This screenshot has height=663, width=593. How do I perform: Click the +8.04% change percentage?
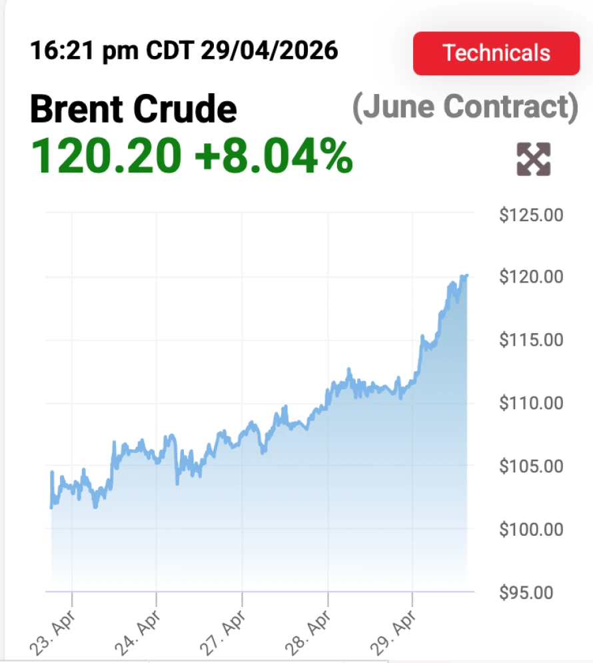pyautogui.click(x=273, y=156)
